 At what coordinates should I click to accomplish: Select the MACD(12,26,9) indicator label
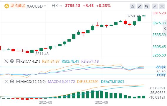33,81
